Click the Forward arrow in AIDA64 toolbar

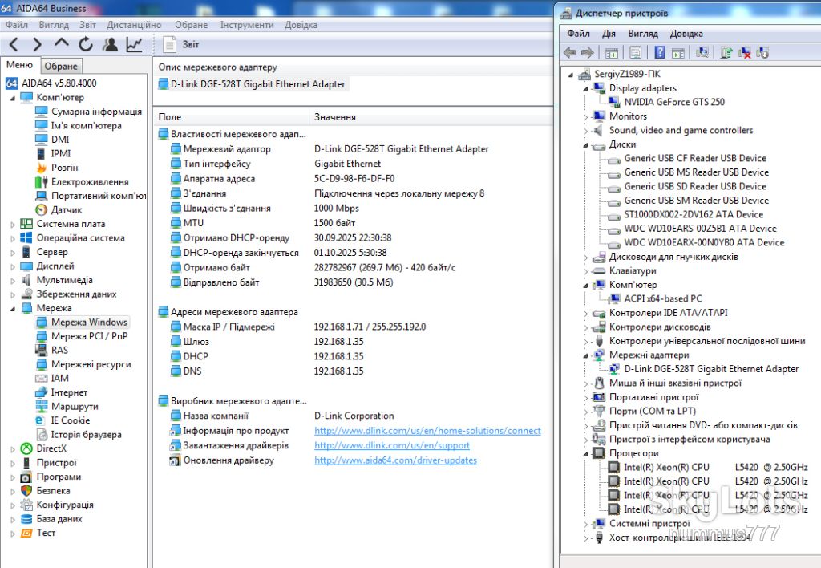click(37, 45)
